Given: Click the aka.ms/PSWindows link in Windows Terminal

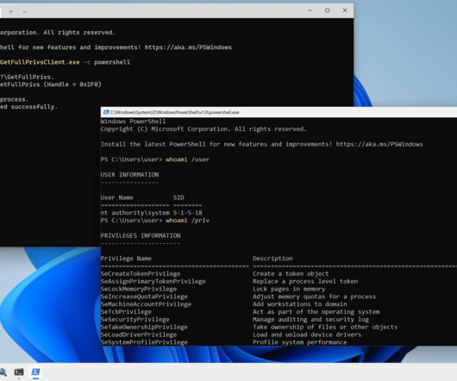Looking at the screenshot, I should pyautogui.click(x=188, y=47).
